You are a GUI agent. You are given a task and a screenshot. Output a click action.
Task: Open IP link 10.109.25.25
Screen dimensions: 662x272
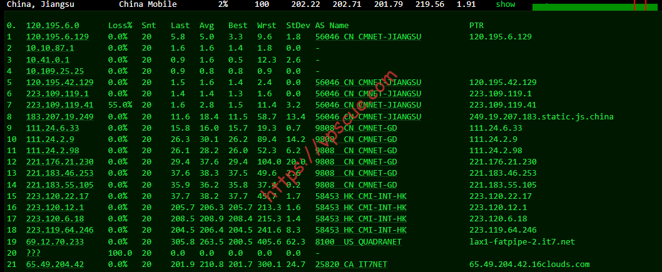coord(55,71)
